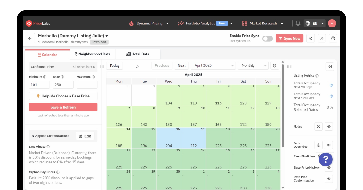Collapse the right side panel

tap(330, 67)
